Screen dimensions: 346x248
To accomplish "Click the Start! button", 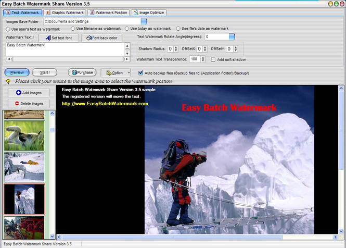I will pos(45,72).
